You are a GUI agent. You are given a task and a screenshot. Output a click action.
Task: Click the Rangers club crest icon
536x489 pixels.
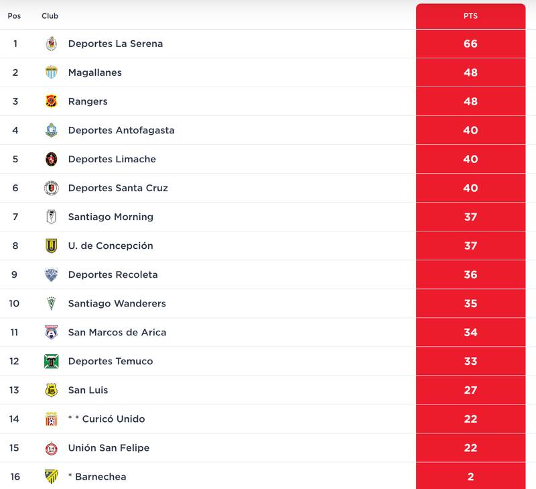(x=52, y=101)
